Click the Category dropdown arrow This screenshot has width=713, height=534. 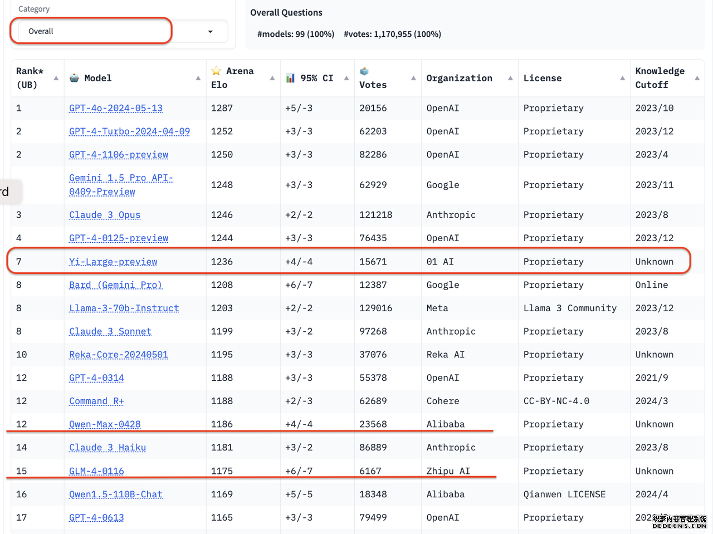point(210,32)
